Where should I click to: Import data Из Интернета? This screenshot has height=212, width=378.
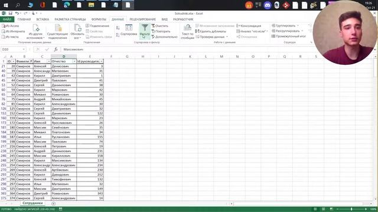pos(13,31)
